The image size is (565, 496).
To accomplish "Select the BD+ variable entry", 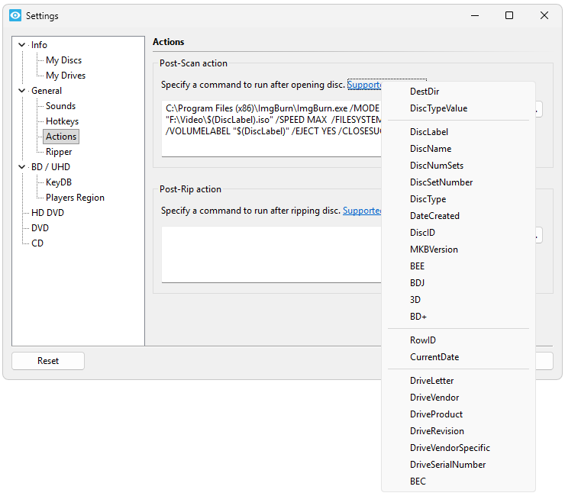I will pos(418,317).
